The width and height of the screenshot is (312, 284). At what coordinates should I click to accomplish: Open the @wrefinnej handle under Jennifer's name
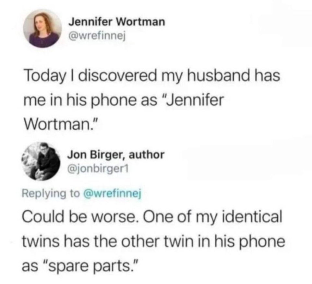[x=97, y=36]
